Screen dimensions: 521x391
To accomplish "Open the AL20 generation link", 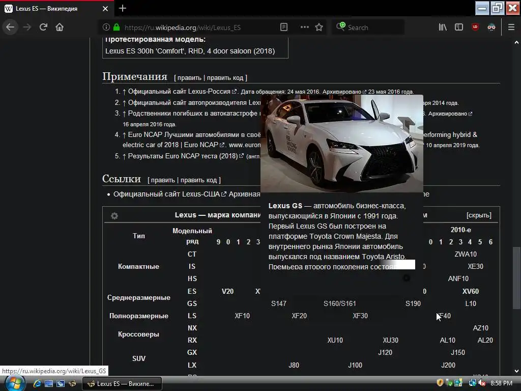I will pos(485,341).
